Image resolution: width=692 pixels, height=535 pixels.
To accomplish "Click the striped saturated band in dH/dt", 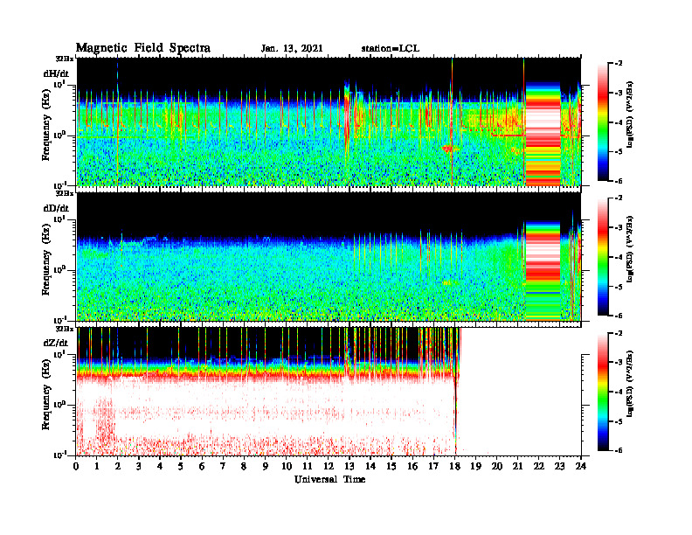I will coord(543,133).
